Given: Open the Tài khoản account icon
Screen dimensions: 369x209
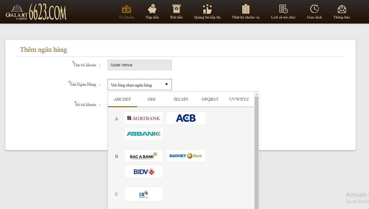Looking at the screenshot, I should (x=126, y=9).
